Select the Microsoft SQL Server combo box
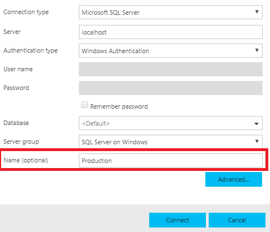The height and width of the screenshot is (232, 270). point(171,12)
